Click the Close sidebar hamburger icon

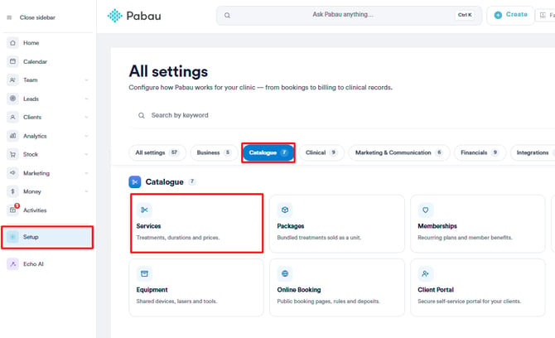(x=9, y=17)
